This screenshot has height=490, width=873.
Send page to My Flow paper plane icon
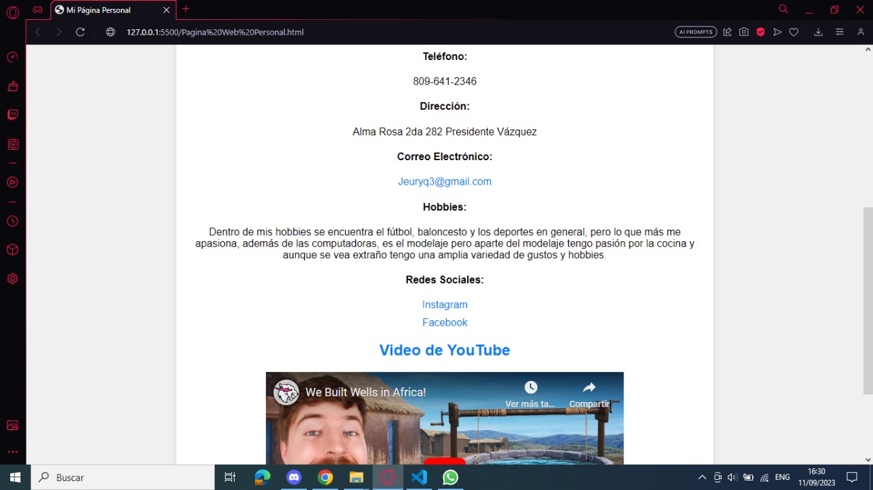coord(778,31)
